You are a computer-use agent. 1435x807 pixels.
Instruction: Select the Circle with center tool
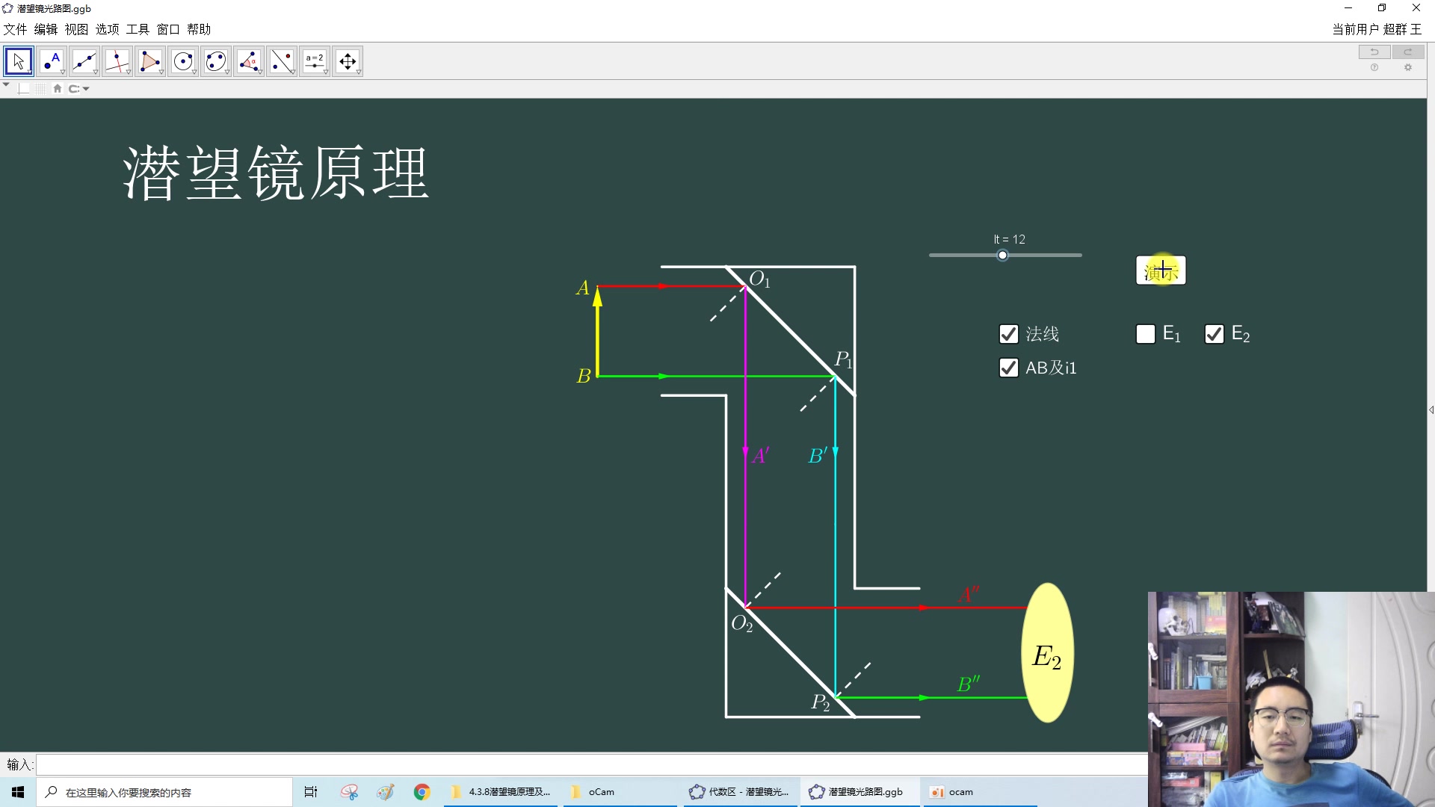[183, 61]
